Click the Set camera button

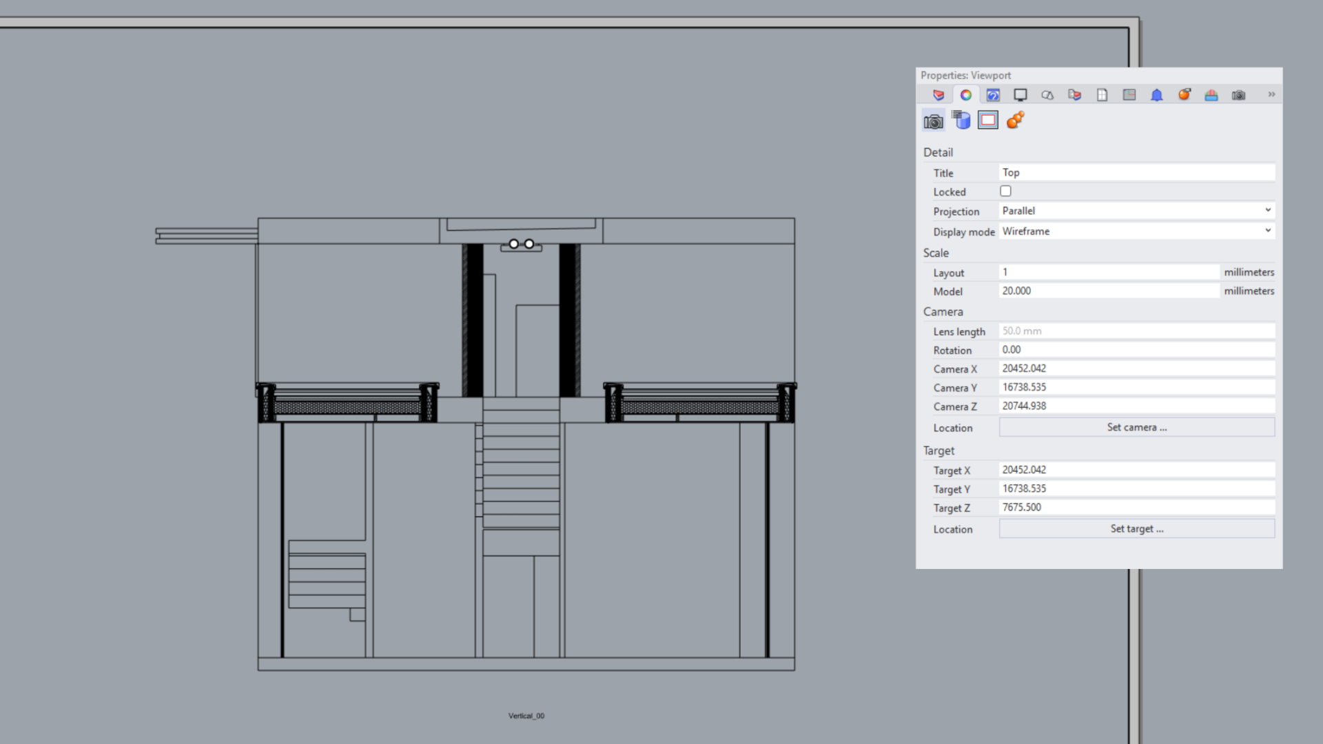(1137, 427)
